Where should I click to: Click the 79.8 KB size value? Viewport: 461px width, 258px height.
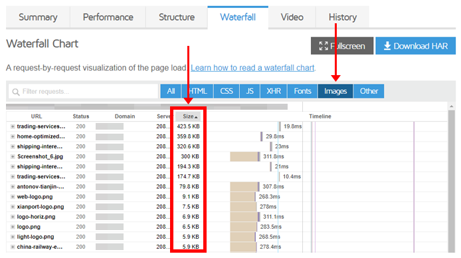tap(189, 186)
